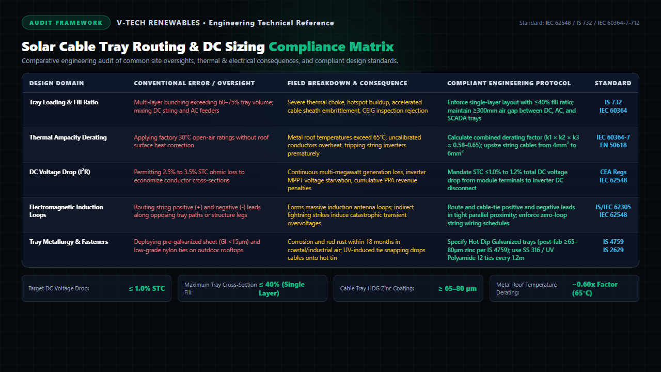Click the FIELD BREAKDOWN & CONSEQUENCE column header
The width and height of the screenshot is (661, 372).
point(348,83)
